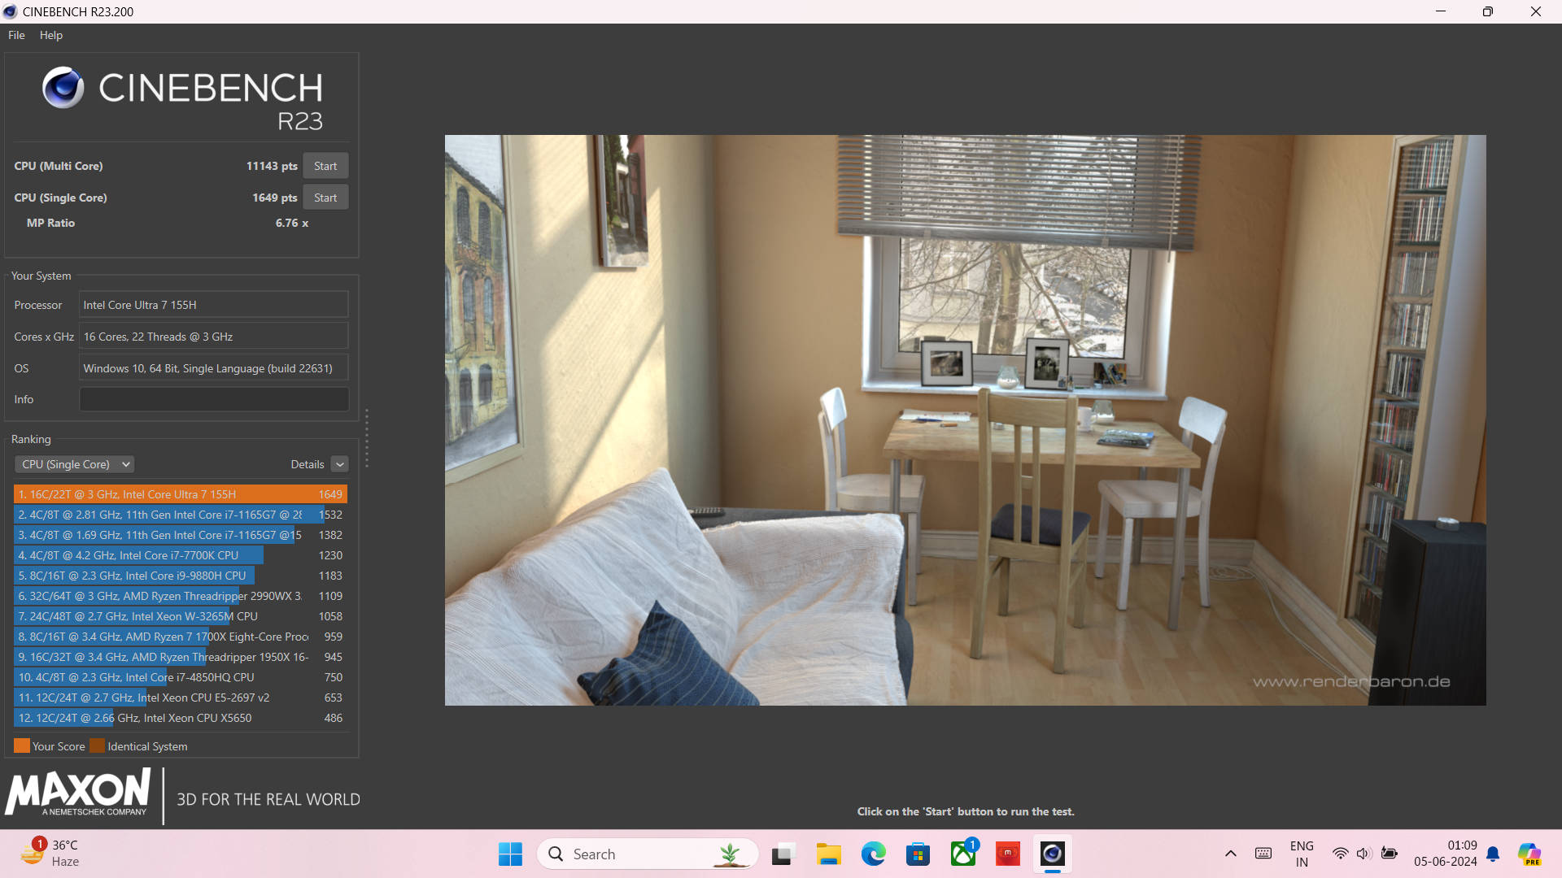Image resolution: width=1562 pixels, height=878 pixels.
Task: Show hidden system tray icons
Action: 1231,854
